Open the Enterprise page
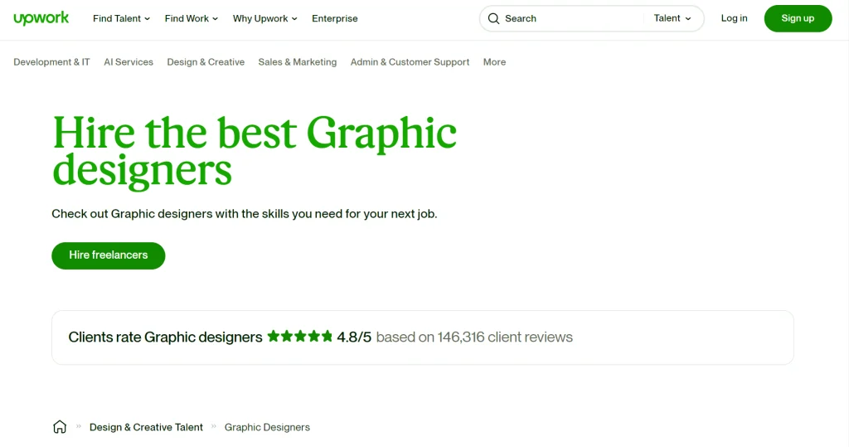Screen dimensions: 849x447 click(x=335, y=18)
